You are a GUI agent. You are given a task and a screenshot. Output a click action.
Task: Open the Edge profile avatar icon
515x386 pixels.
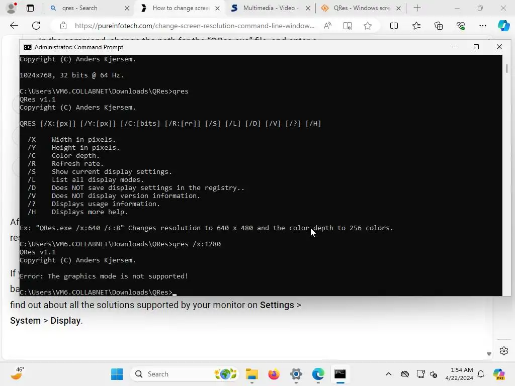(x=12, y=8)
